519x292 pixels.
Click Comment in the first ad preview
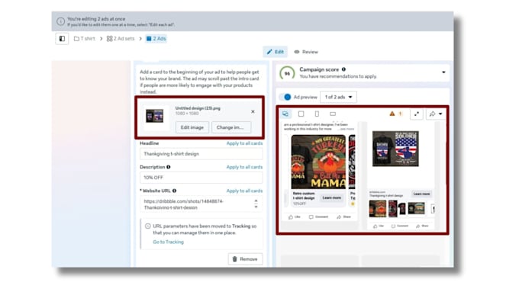[318, 217]
